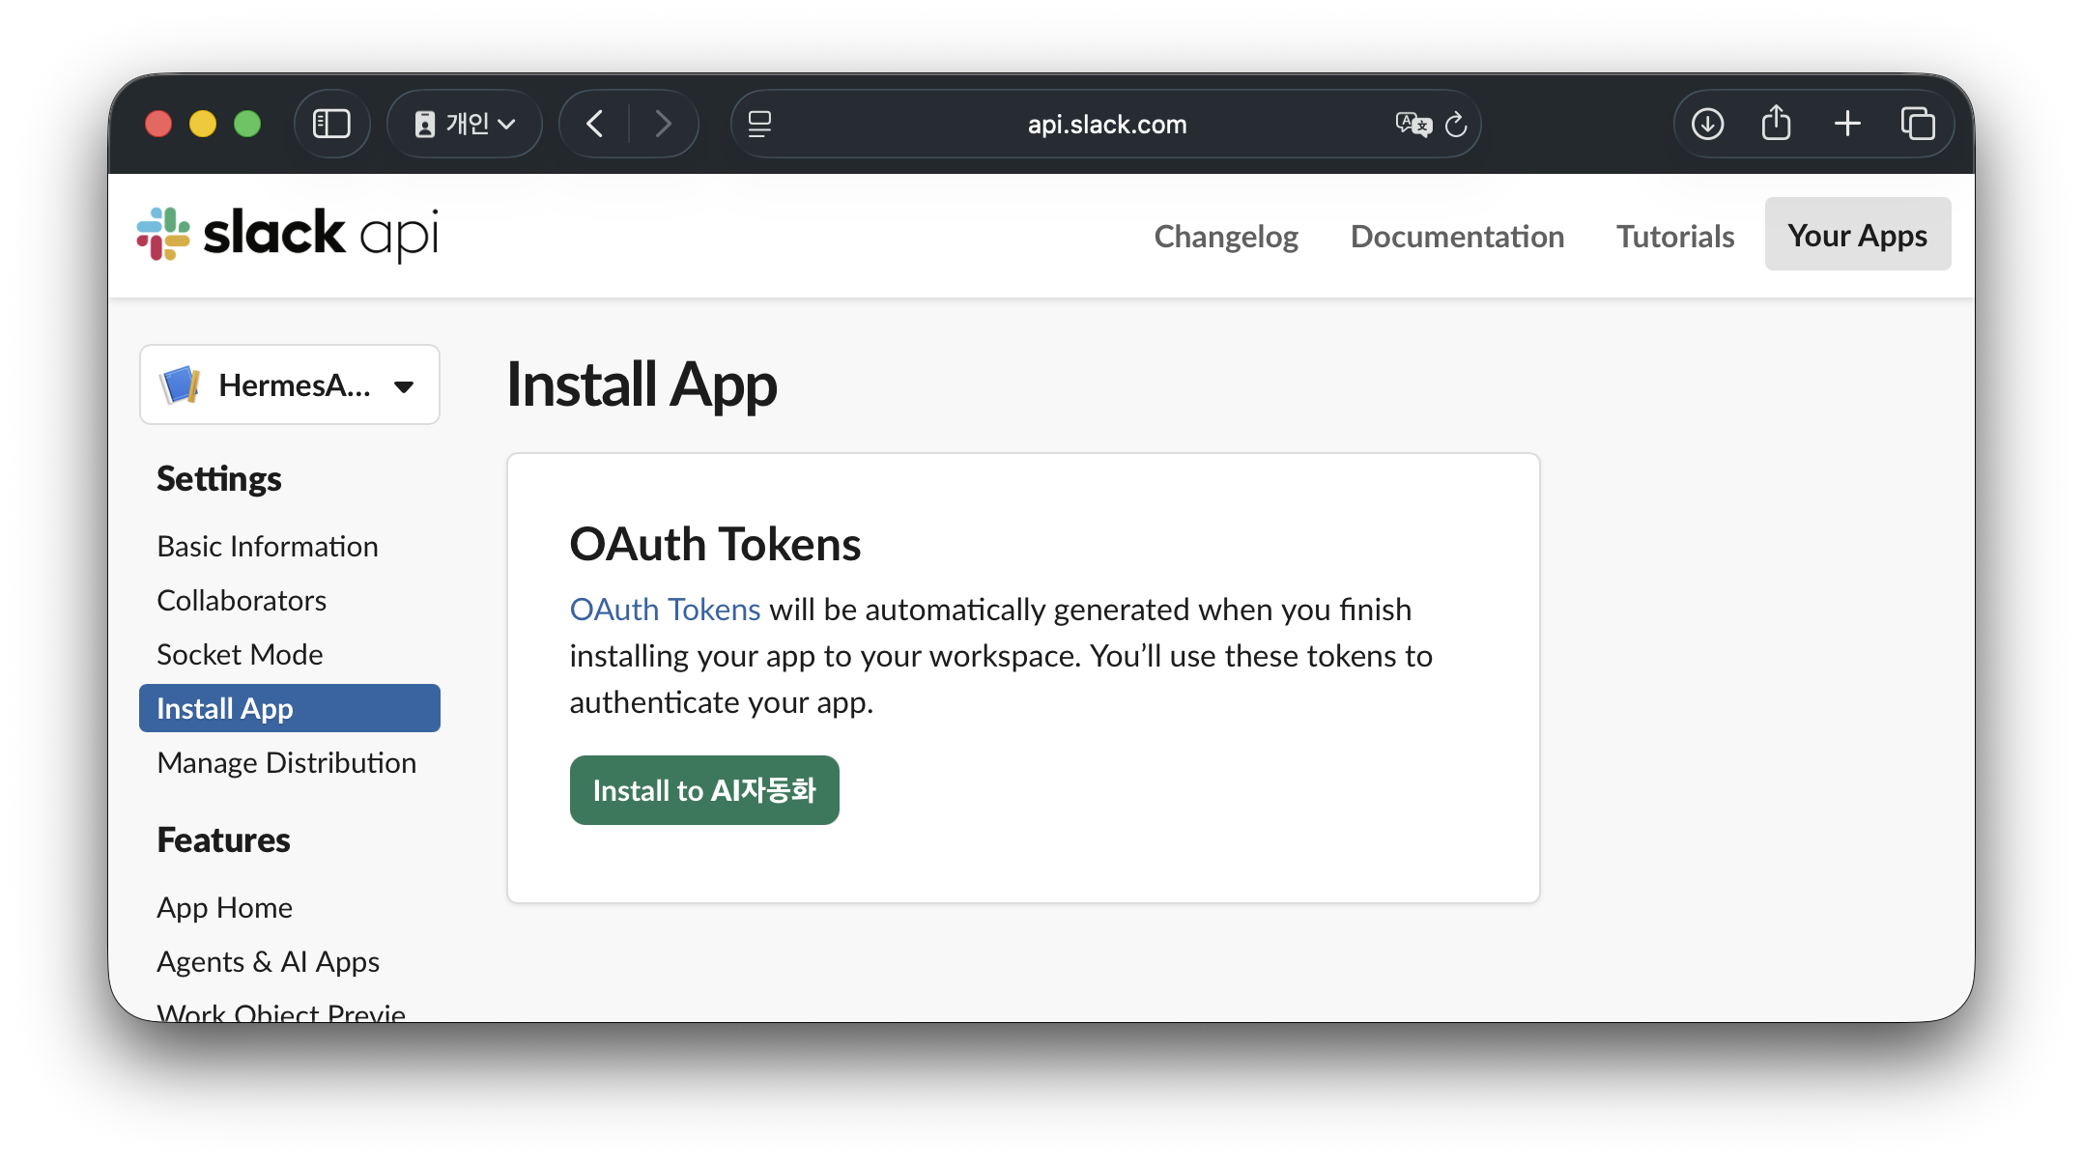Click the translate page icon
The width and height of the screenshot is (2083, 1165).
(1413, 124)
